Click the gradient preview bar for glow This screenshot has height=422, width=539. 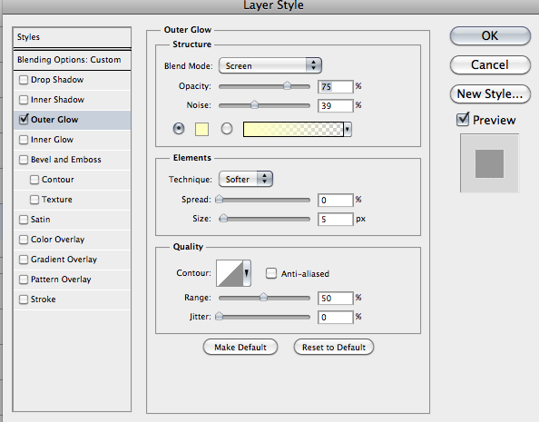(x=293, y=129)
